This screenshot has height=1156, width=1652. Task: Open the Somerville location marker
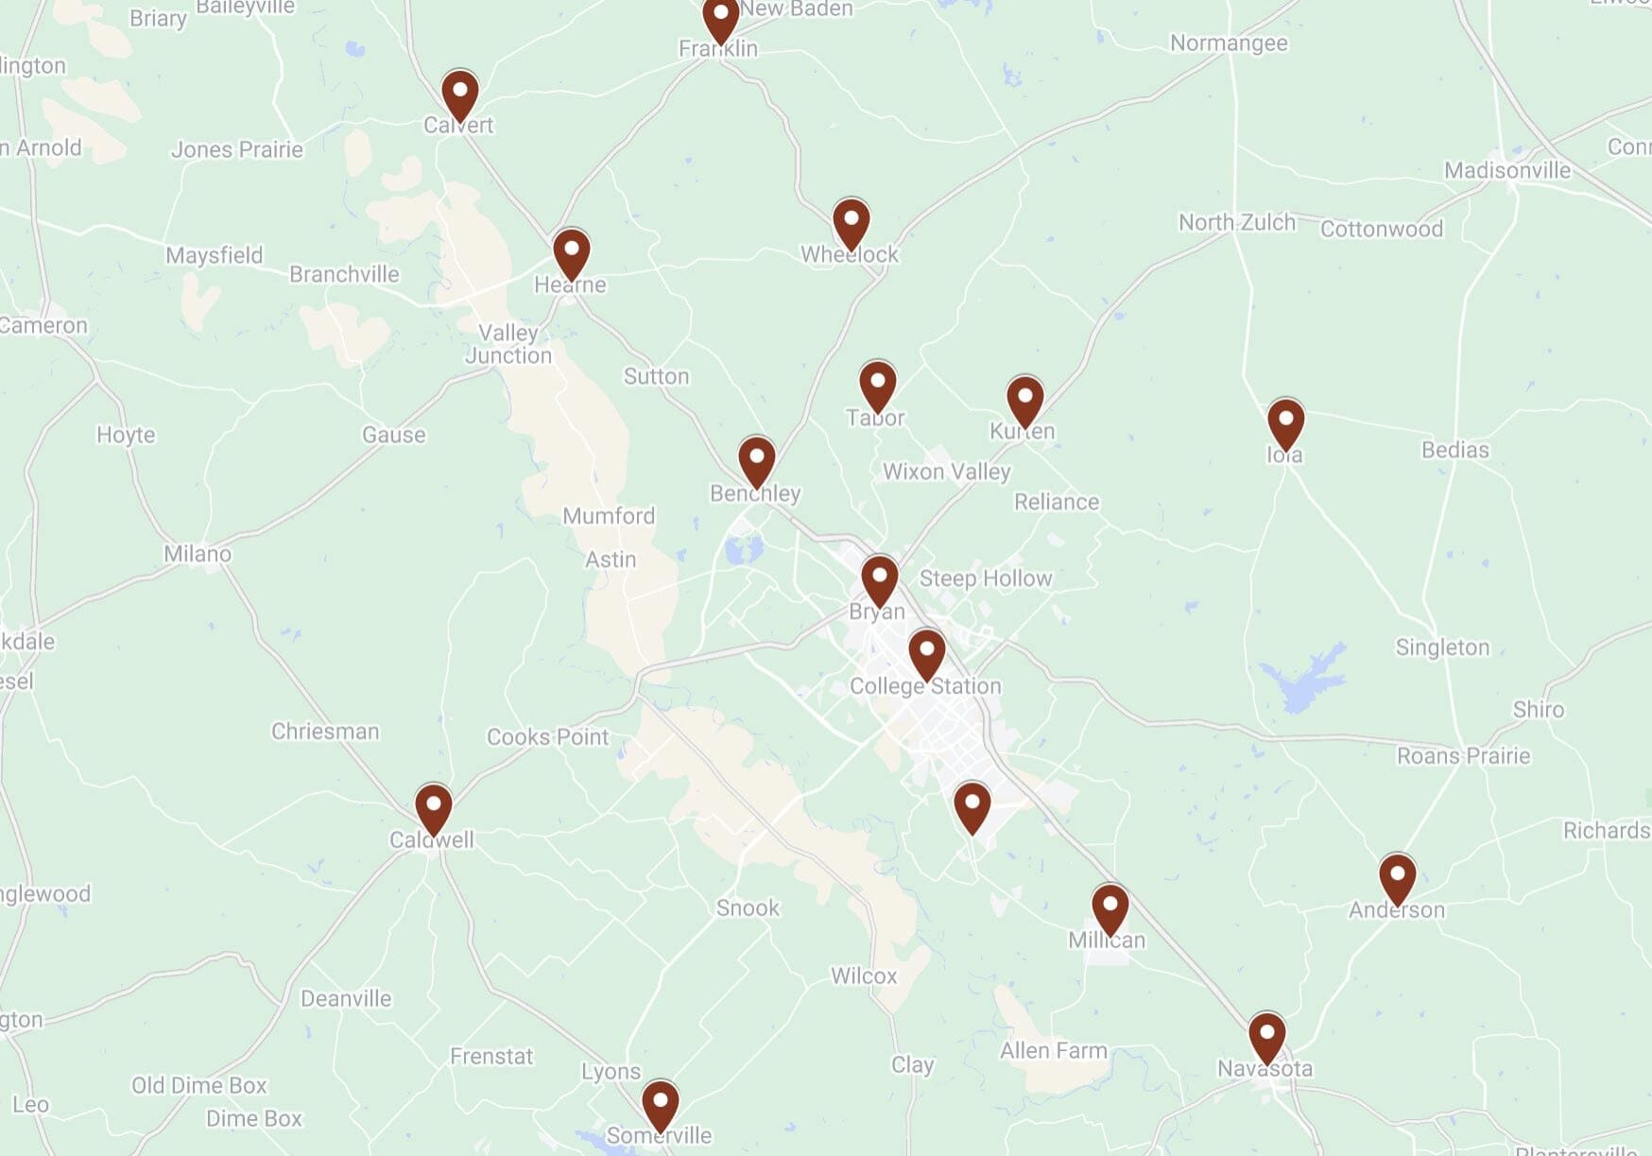[661, 1108]
